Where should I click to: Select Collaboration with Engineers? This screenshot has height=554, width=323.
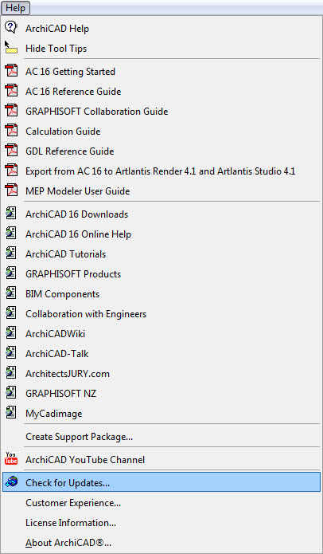(x=161, y=314)
